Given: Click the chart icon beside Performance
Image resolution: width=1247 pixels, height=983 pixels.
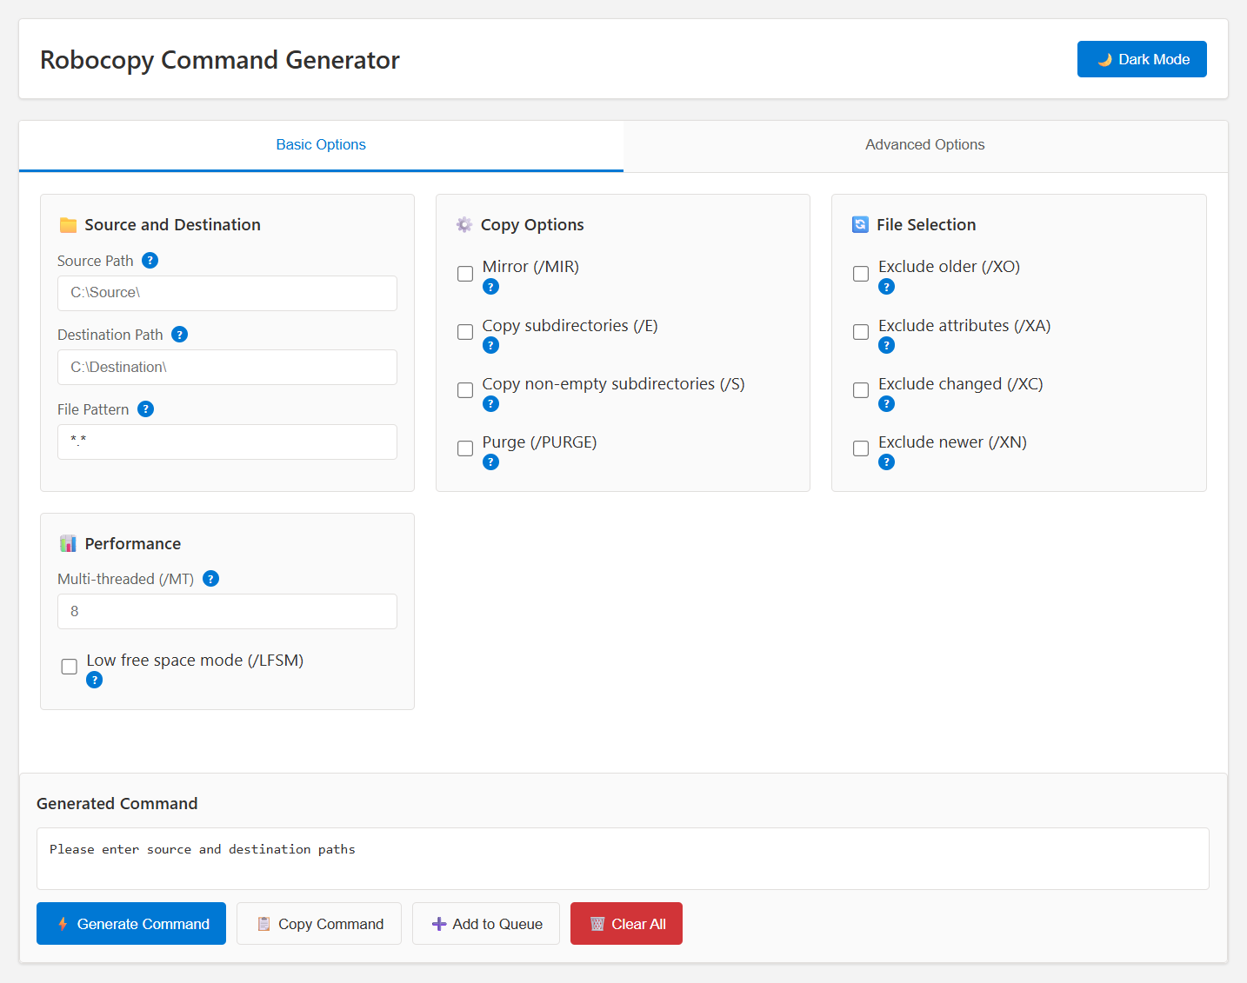Looking at the screenshot, I should tap(68, 543).
